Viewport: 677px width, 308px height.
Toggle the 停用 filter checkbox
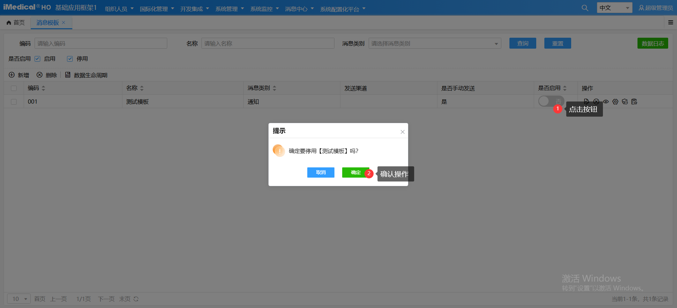(x=70, y=59)
